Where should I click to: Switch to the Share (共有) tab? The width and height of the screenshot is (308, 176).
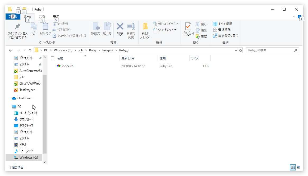tap(42, 17)
